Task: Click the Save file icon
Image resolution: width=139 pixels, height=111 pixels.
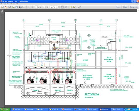Action: pyautogui.click(x=17, y=7)
